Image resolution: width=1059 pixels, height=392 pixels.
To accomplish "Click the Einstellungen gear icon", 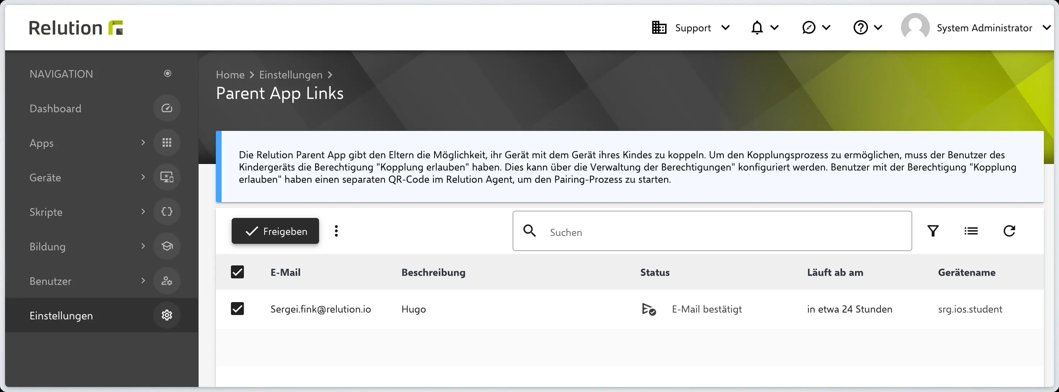I will pos(167,315).
